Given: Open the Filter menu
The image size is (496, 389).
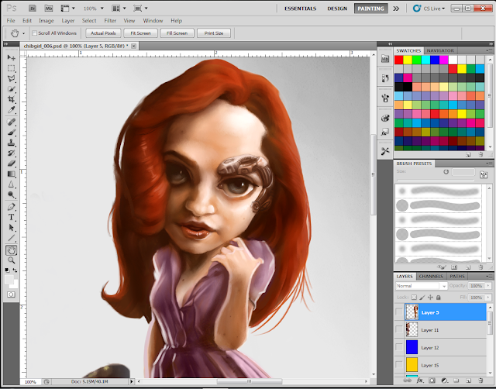Looking at the screenshot, I should click(109, 20).
